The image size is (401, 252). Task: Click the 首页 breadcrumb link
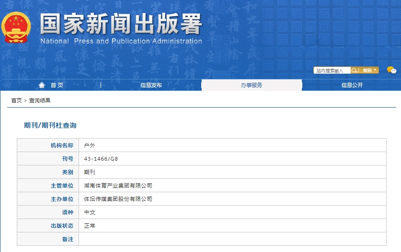click(x=16, y=100)
